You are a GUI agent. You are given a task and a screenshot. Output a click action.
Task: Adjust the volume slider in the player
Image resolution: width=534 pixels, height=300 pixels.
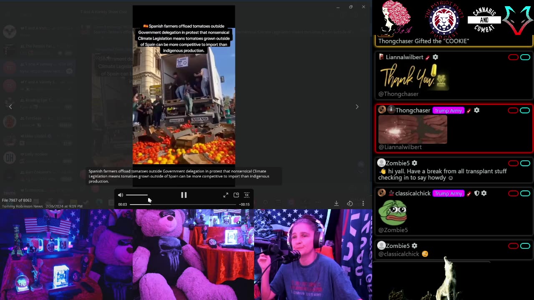pos(136,195)
